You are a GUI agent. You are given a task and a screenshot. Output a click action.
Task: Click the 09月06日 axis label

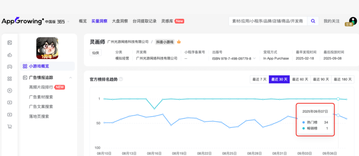(330, 153)
